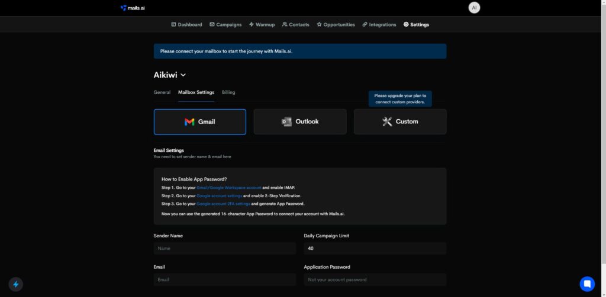This screenshot has height=297, width=606.
Task: Open the AI user avatar menu
Action: pos(474,8)
